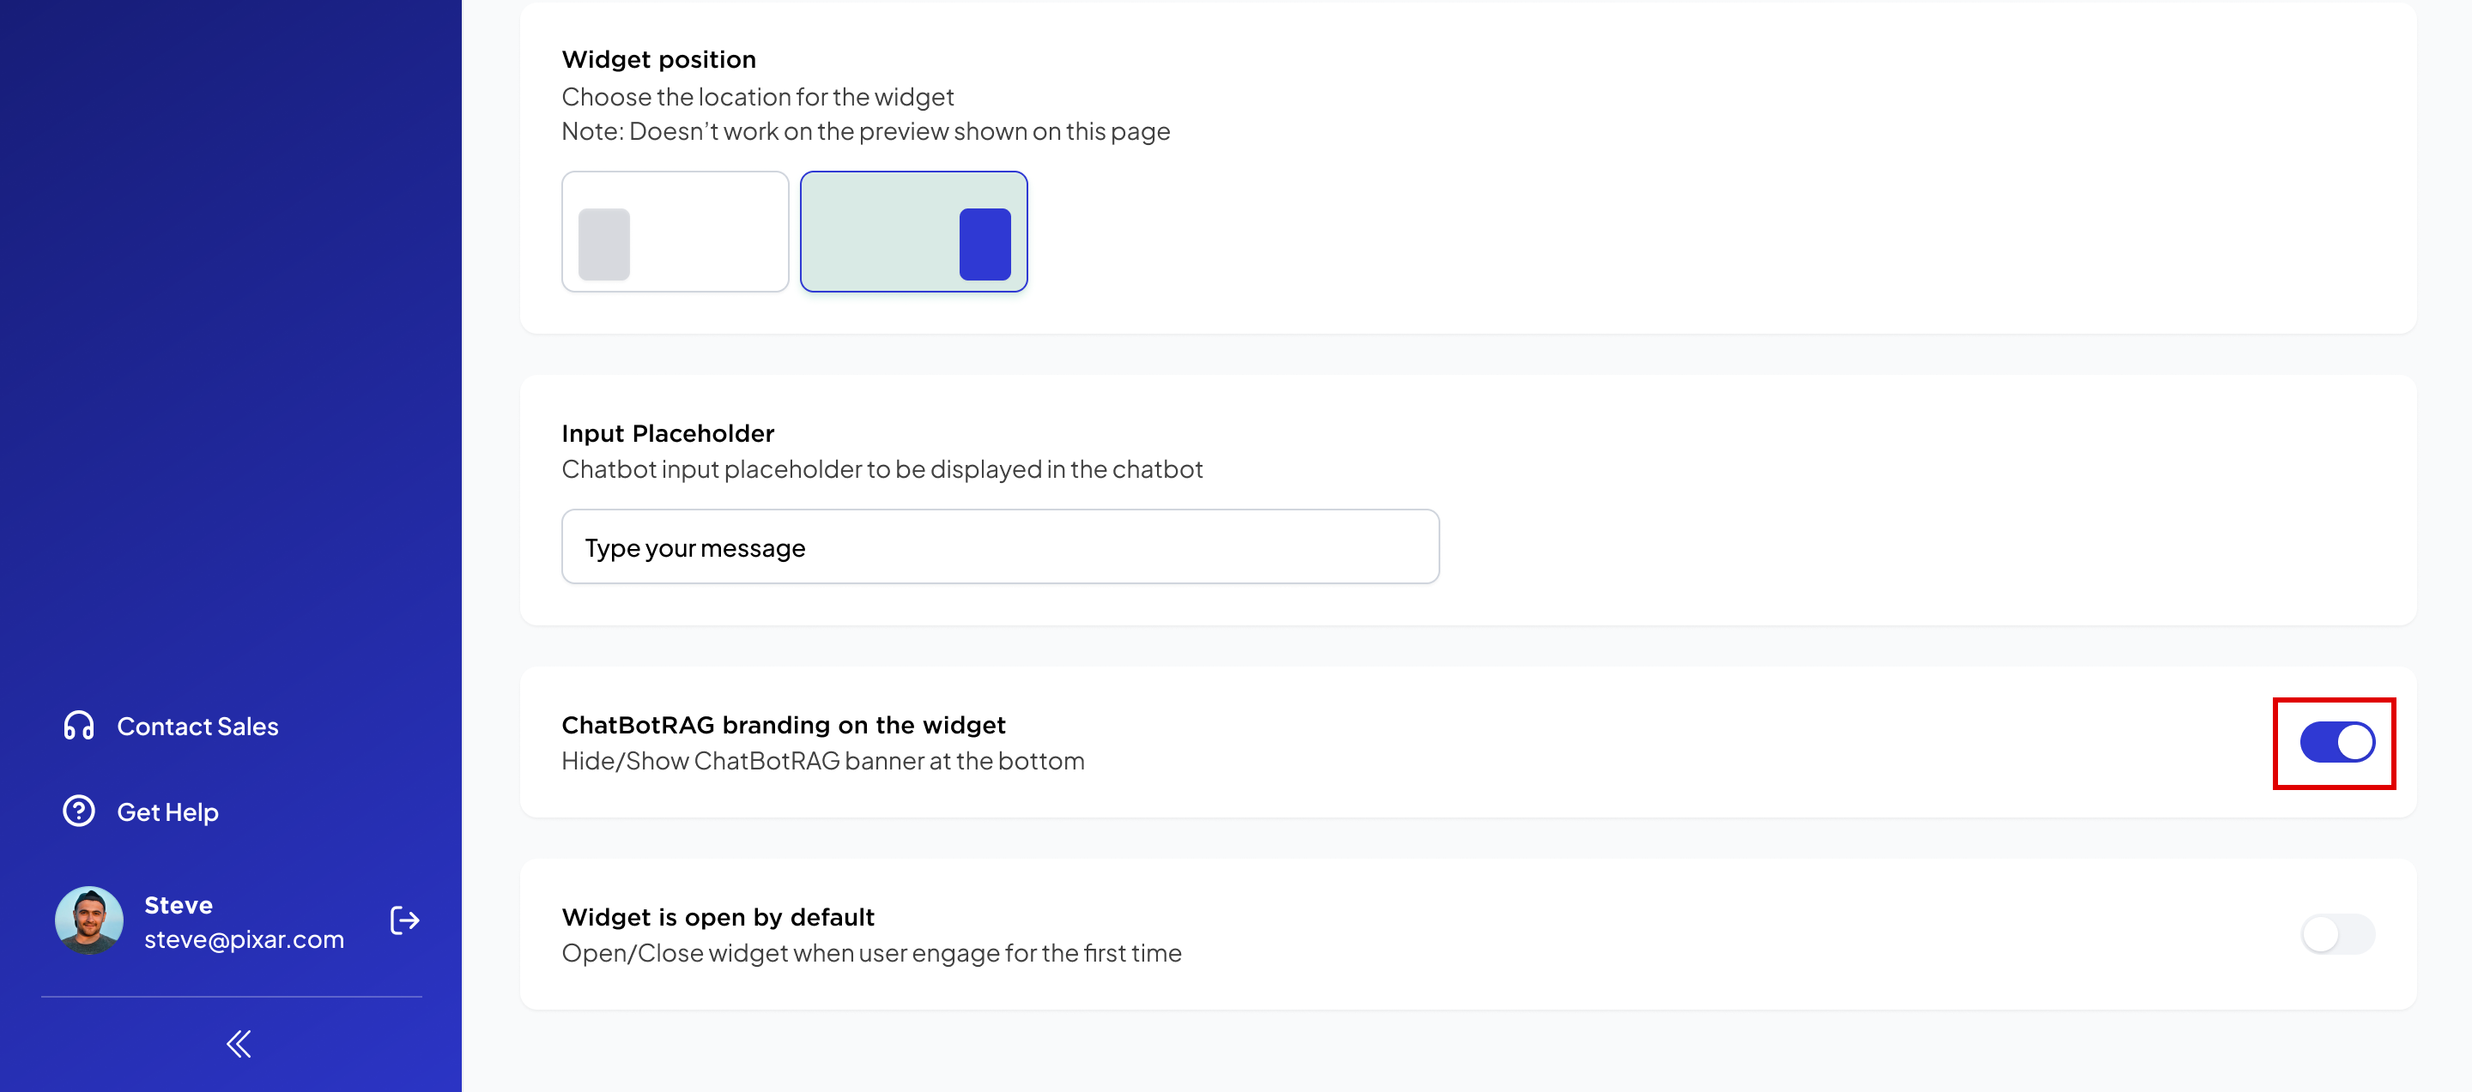Click the steve@pixar.com email text
The width and height of the screenshot is (2472, 1092).
coord(244,939)
